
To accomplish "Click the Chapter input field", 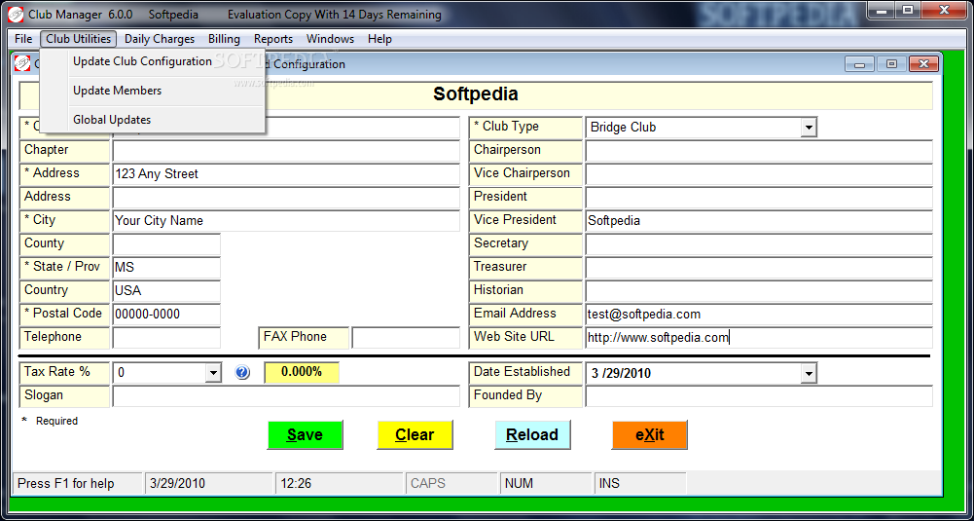I will click(286, 150).
